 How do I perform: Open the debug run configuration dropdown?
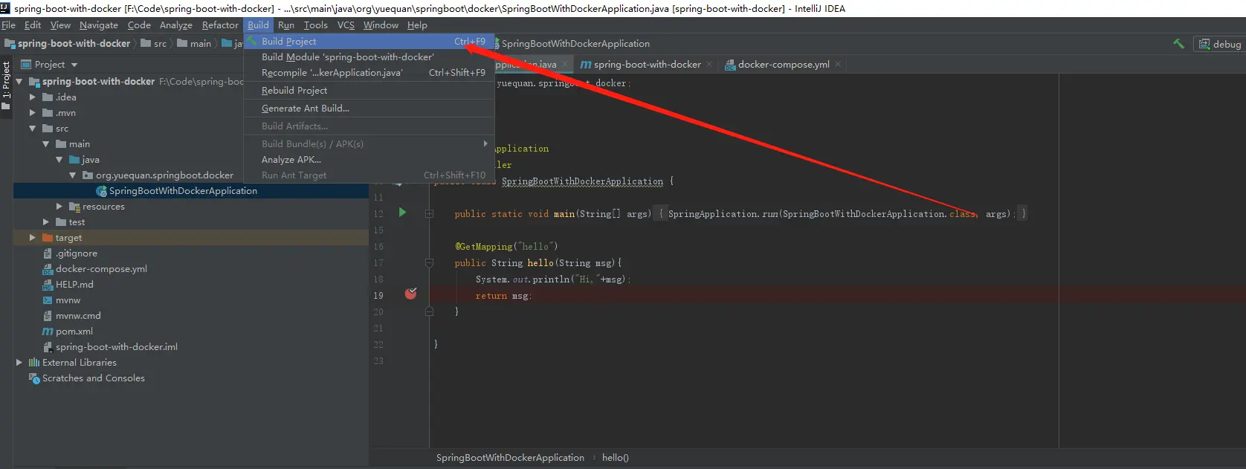point(1220,44)
